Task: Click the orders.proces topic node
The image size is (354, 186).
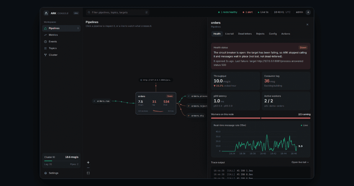Action: (x=197, y=96)
